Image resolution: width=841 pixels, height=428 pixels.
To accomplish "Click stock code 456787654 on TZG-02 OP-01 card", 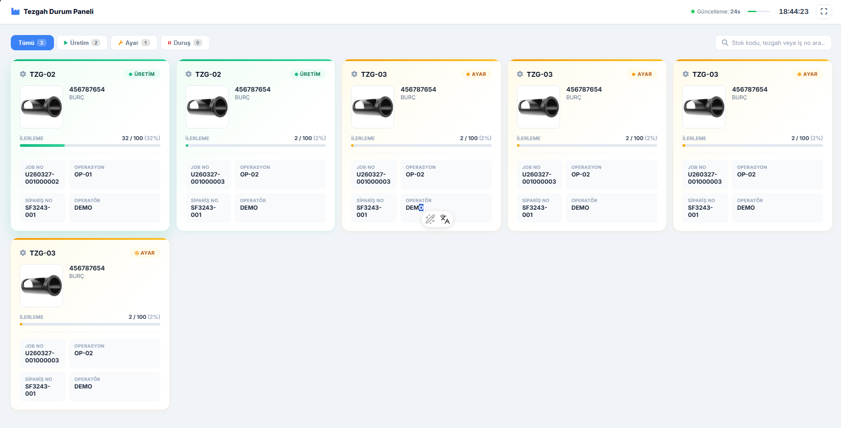I will 87,89.
